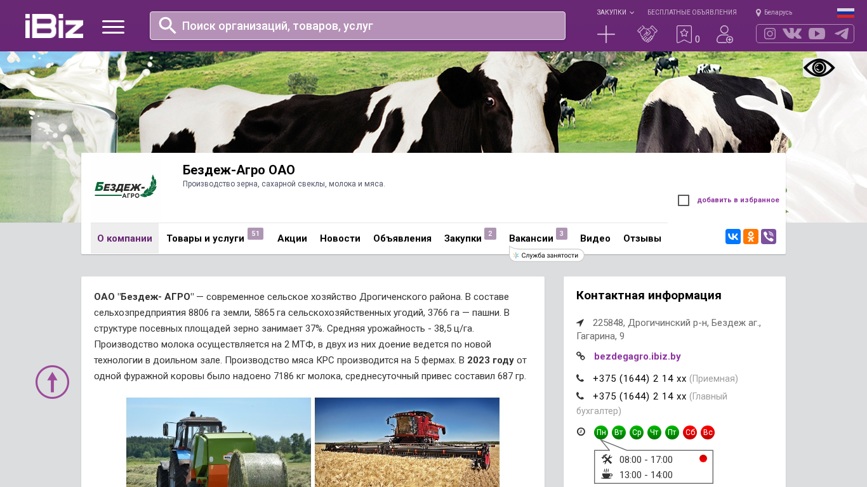The height and width of the screenshot is (487, 867).
Task: Click the lunch break cup icon
Action: [x=607, y=474]
